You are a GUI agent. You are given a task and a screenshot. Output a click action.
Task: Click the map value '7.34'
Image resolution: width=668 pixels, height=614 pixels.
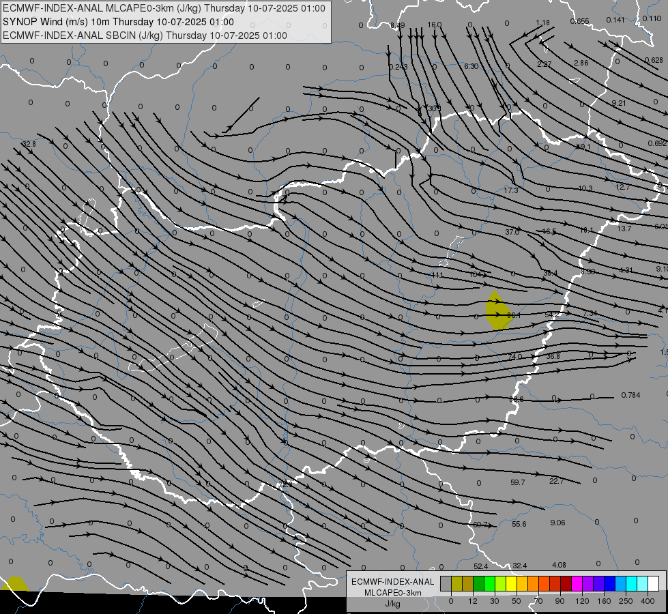(x=590, y=313)
